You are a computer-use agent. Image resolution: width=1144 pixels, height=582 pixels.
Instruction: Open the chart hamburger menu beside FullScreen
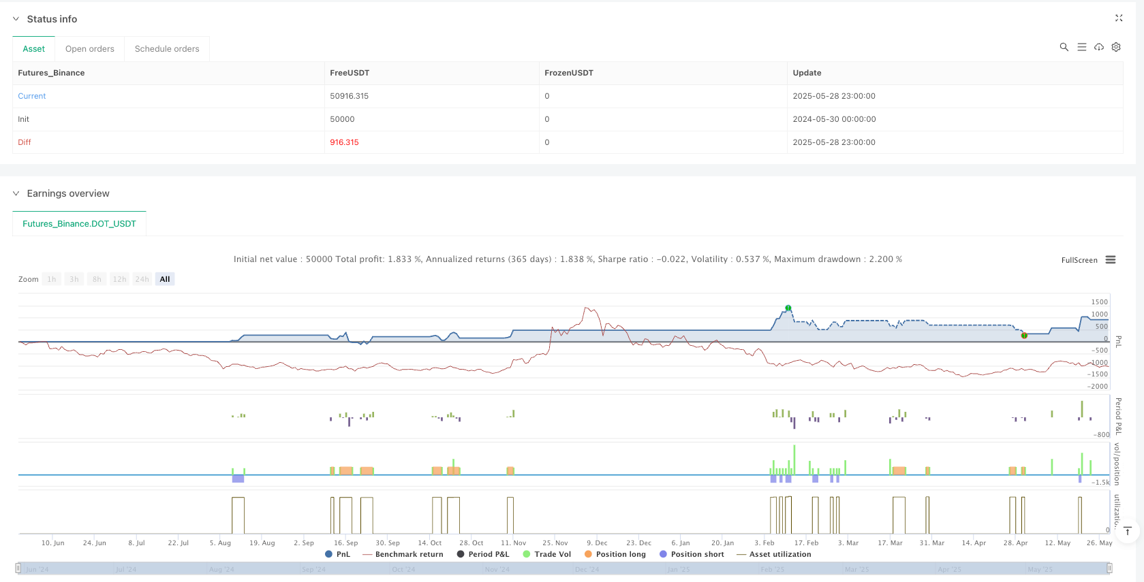[x=1111, y=260]
